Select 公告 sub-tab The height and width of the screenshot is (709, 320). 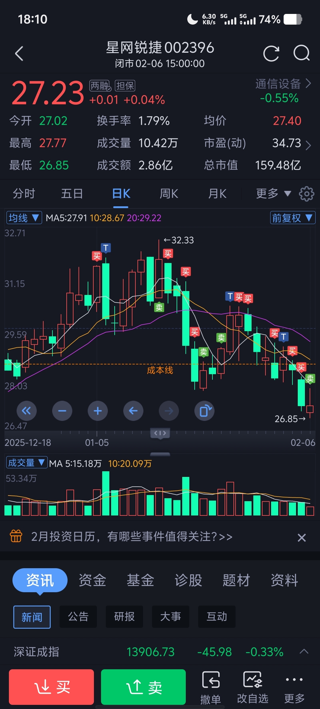(78, 617)
